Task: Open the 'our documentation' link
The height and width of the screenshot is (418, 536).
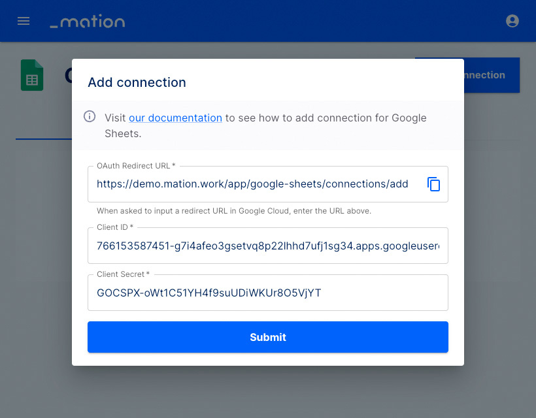Action: [x=175, y=118]
